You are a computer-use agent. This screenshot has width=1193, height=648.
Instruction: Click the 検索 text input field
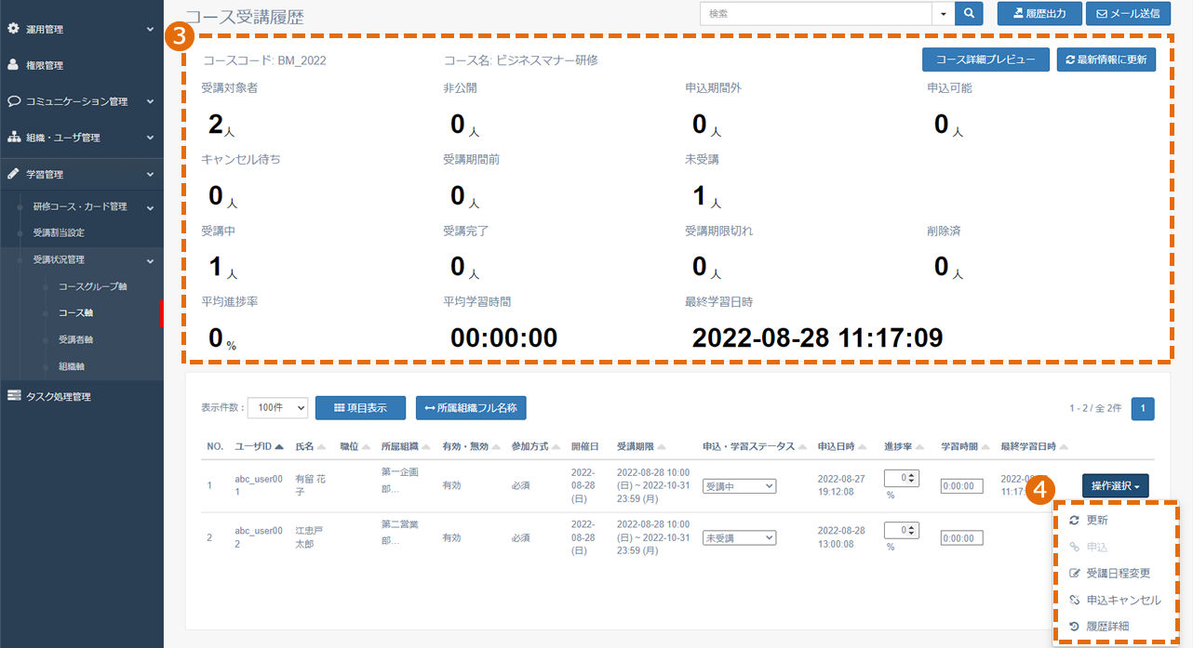coord(816,14)
